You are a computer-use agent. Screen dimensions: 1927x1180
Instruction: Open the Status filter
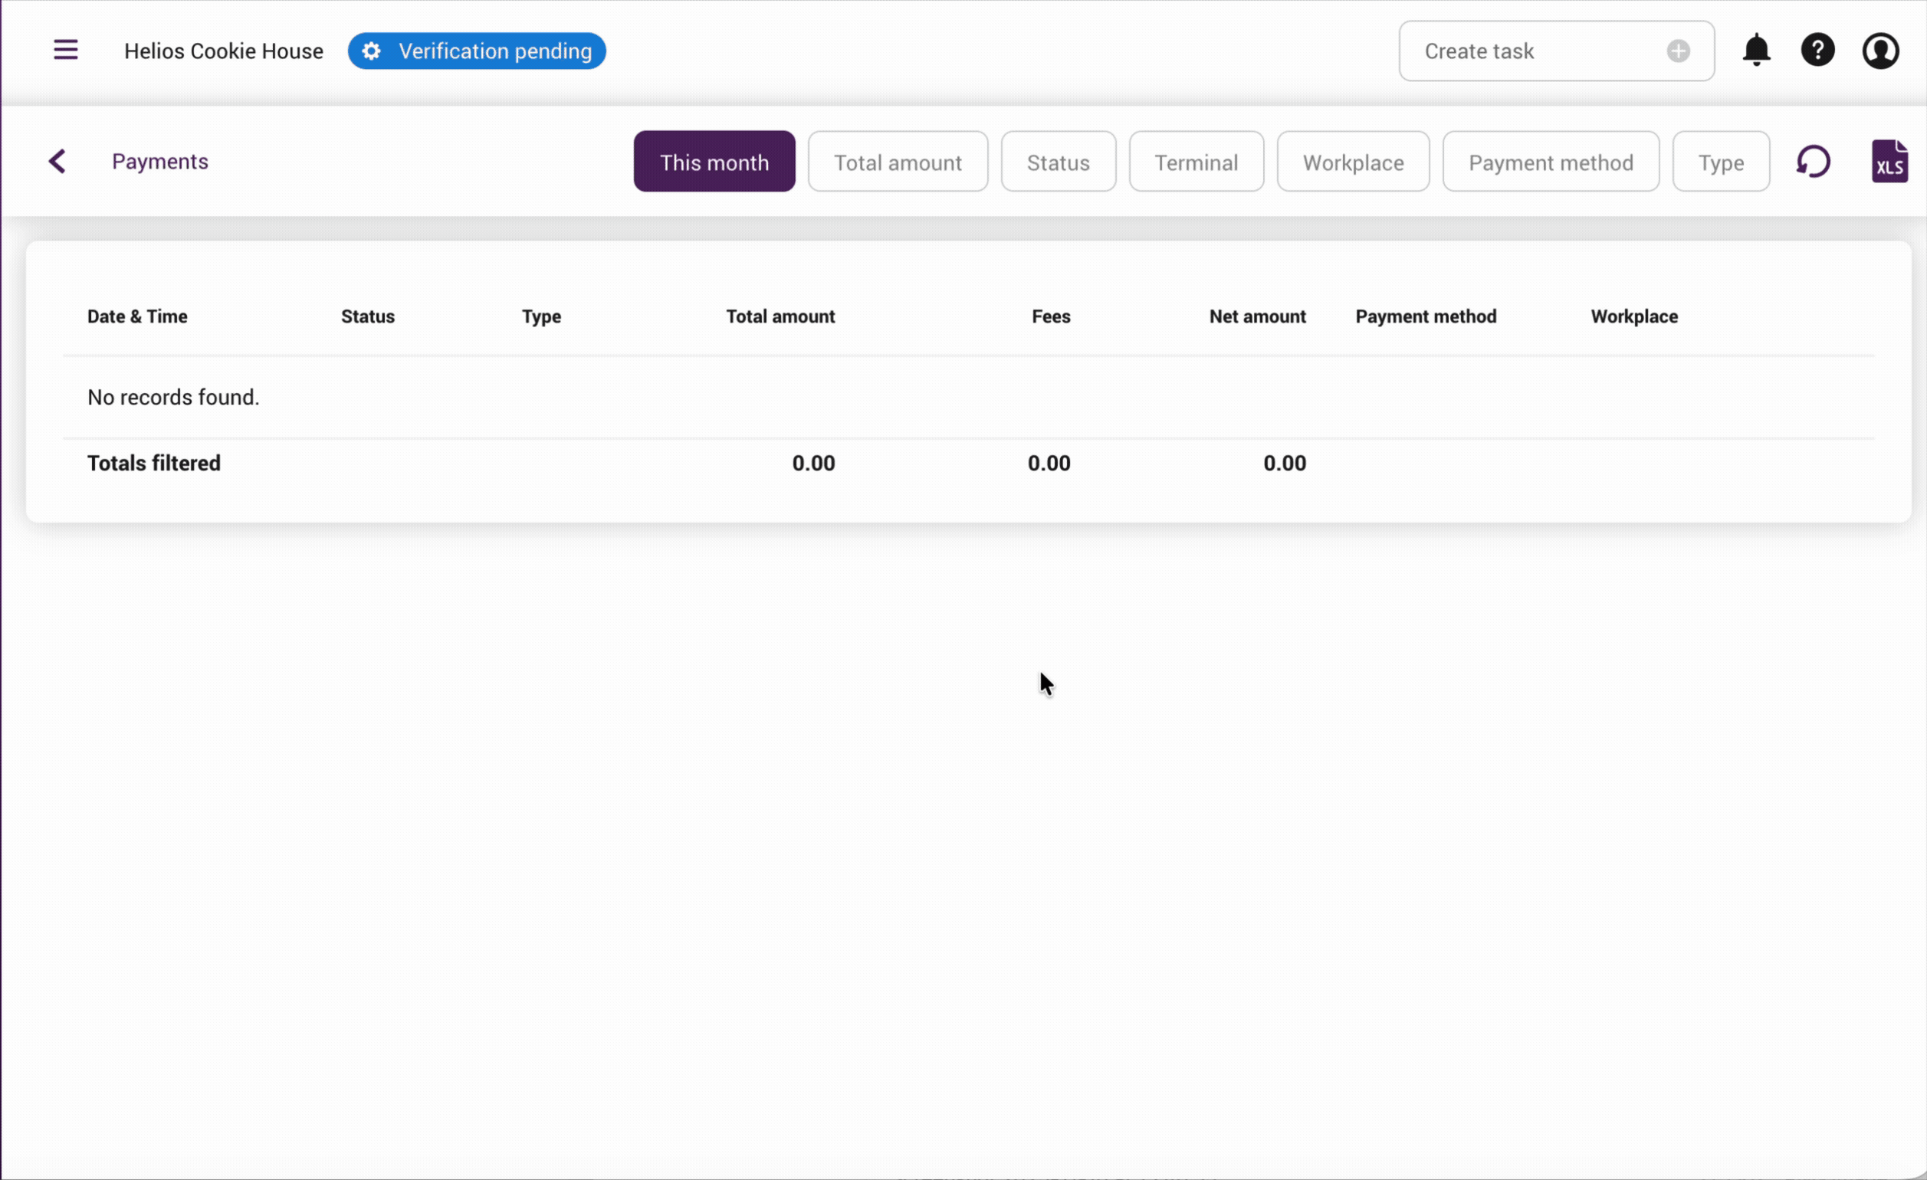[1057, 161]
